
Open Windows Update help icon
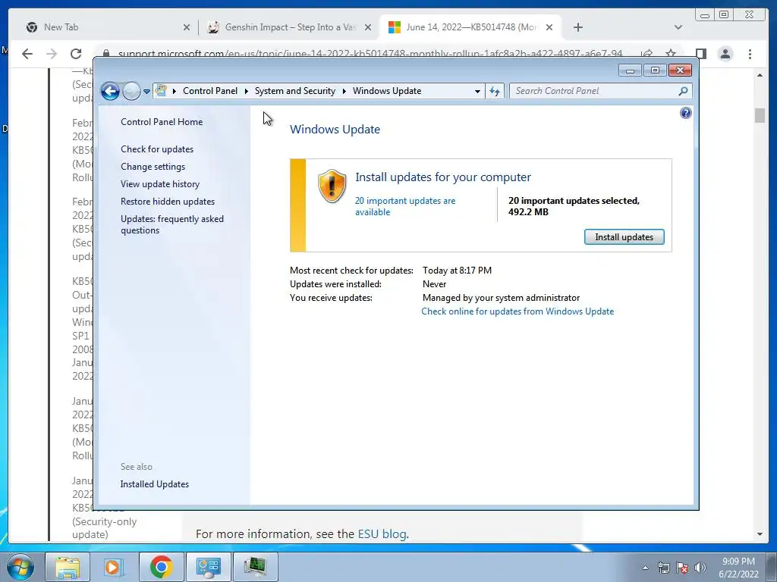tap(685, 114)
